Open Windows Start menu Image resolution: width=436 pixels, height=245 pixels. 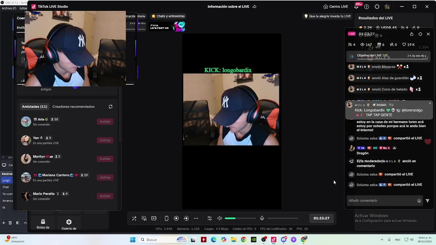pyautogui.click(x=133, y=240)
